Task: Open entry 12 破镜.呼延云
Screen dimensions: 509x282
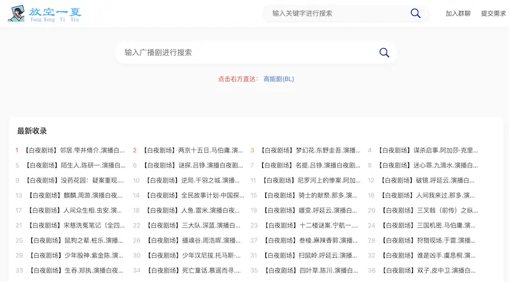Action: [x=428, y=180]
